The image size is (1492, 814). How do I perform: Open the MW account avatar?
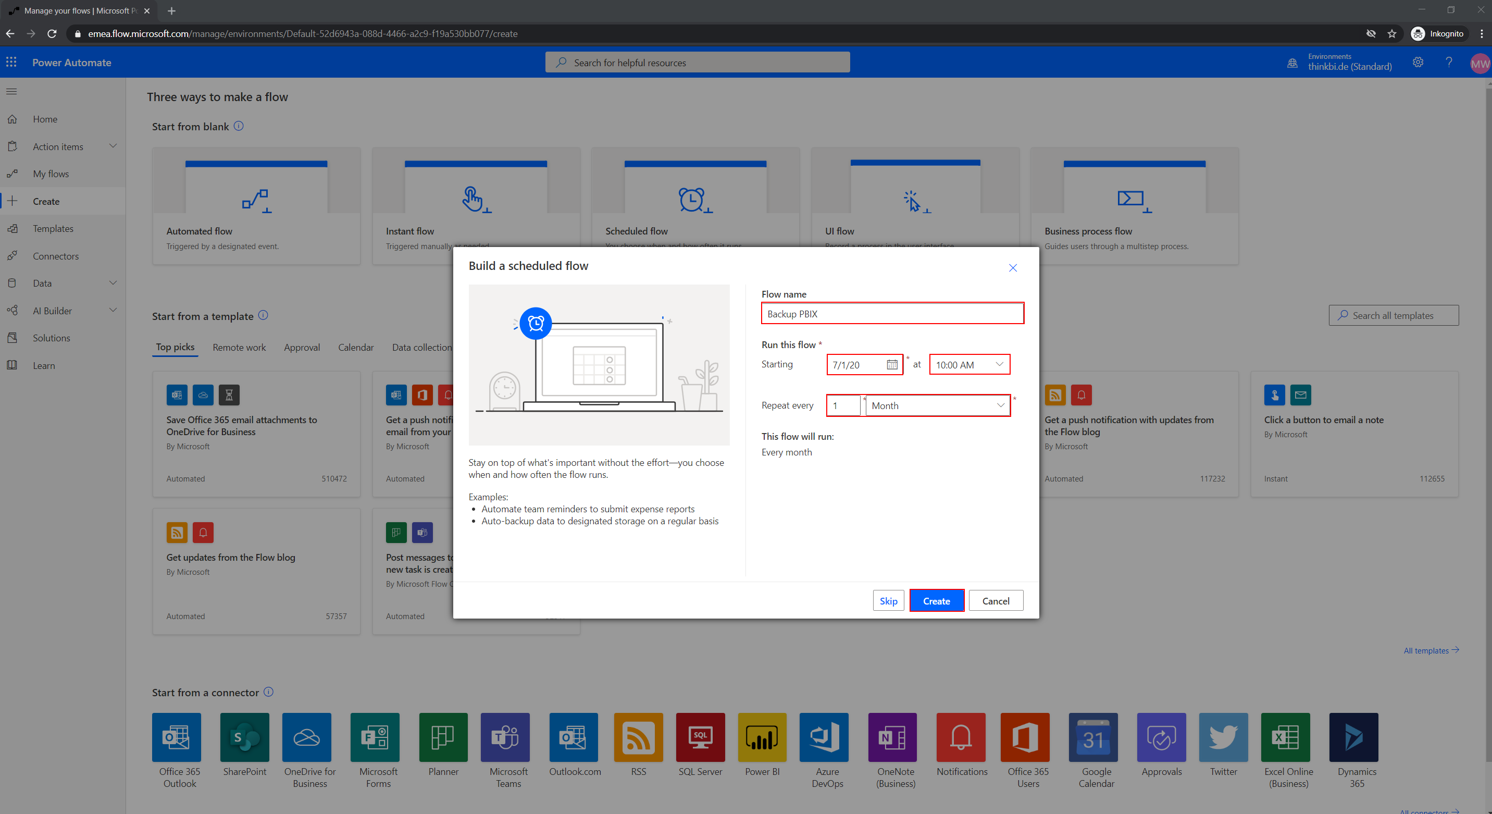click(1479, 63)
